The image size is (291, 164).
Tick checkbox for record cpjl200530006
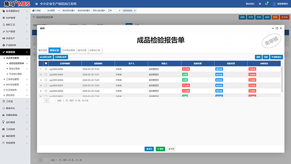coord(46,69)
